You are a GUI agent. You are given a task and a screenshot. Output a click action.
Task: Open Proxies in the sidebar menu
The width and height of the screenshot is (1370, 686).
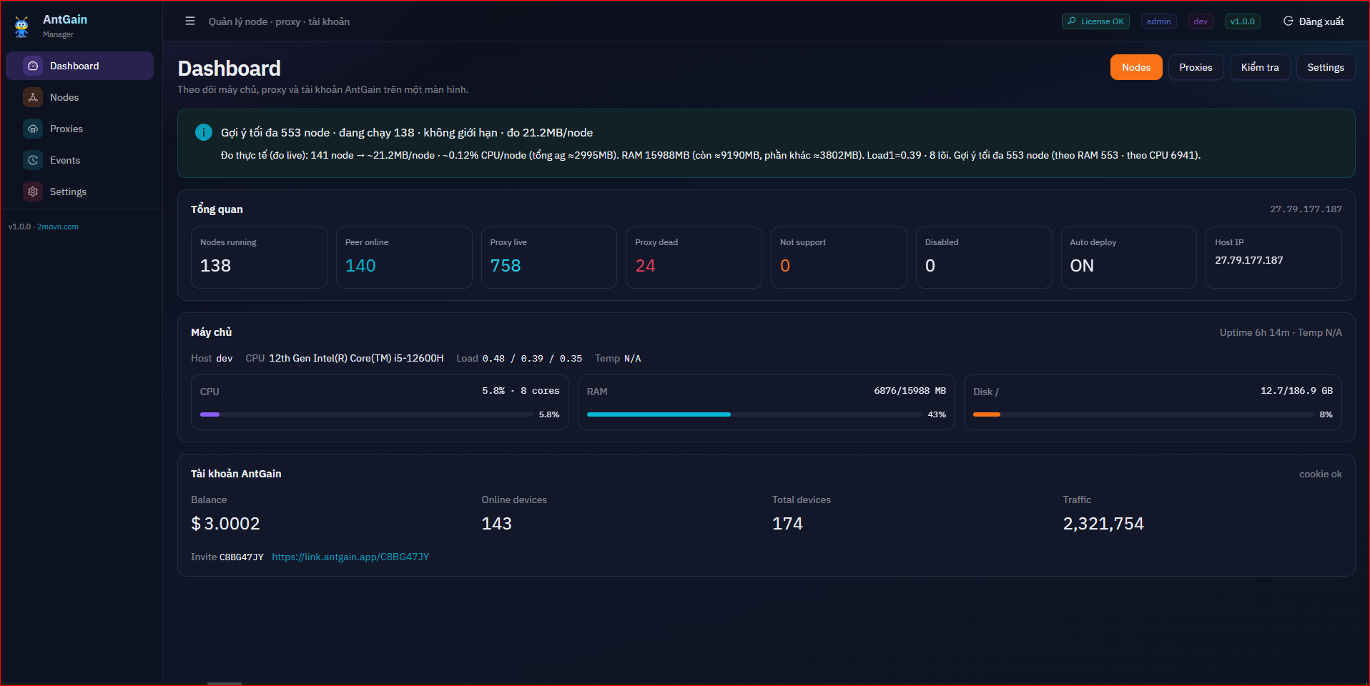80,129
